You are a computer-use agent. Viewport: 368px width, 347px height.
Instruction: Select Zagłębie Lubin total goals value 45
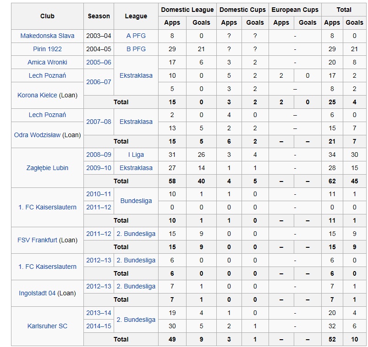click(354, 181)
